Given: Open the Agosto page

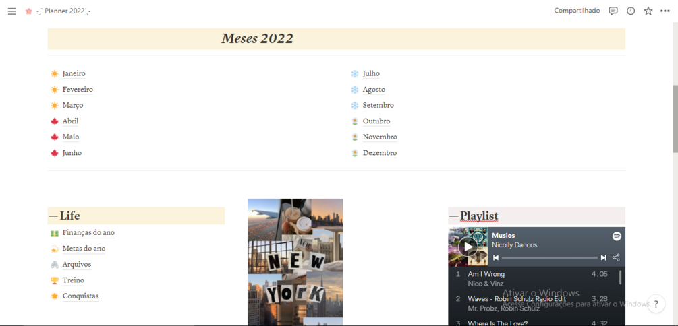Looking at the screenshot, I should coord(374,90).
